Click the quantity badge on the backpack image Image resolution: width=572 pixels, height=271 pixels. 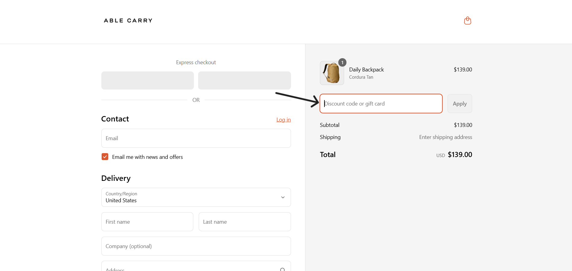pos(342,62)
